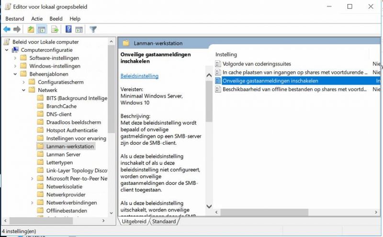Screen dimensions: 383x237
Task: Click the icon of In cache plaatsen setting
Action: pyautogui.click(x=218, y=72)
